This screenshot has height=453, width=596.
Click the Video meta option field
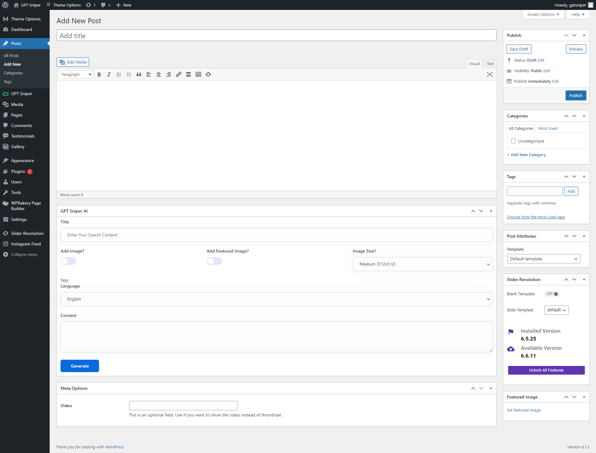pos(183,406)
